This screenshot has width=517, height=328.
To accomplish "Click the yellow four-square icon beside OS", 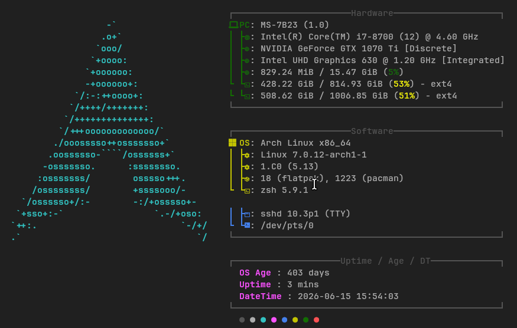I will click(232, 143).
